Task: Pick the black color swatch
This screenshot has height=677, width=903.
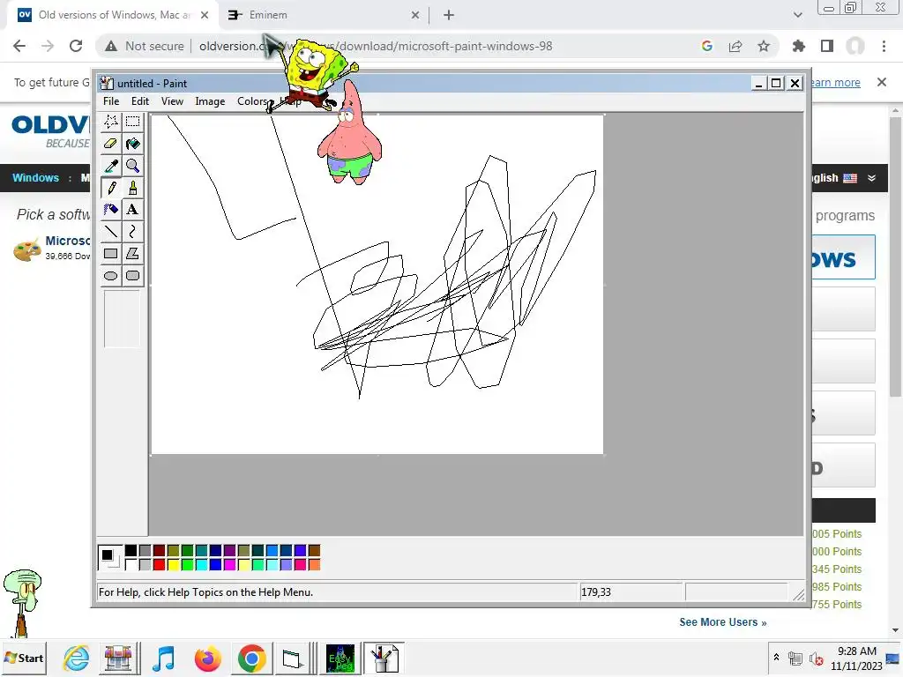Action: pos(131,551)
